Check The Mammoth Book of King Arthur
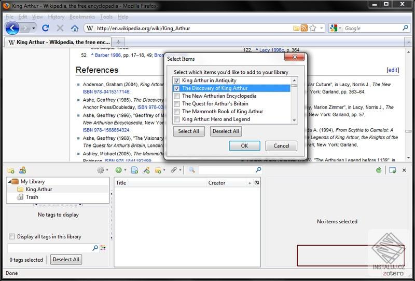Viewport: 415px width, 281px height. (x=177, y=111)
